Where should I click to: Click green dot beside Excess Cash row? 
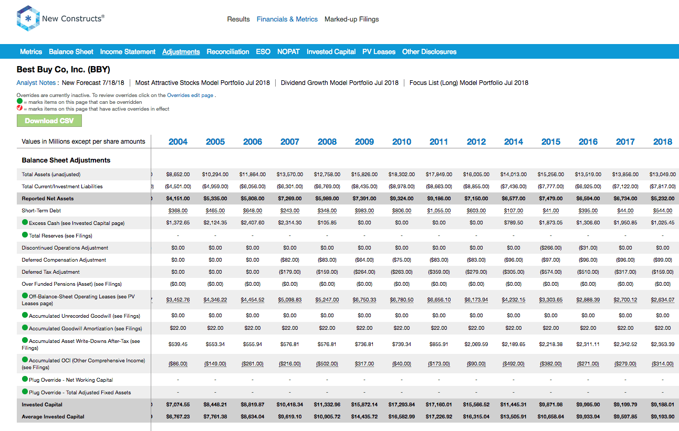(x=25, y=223)
